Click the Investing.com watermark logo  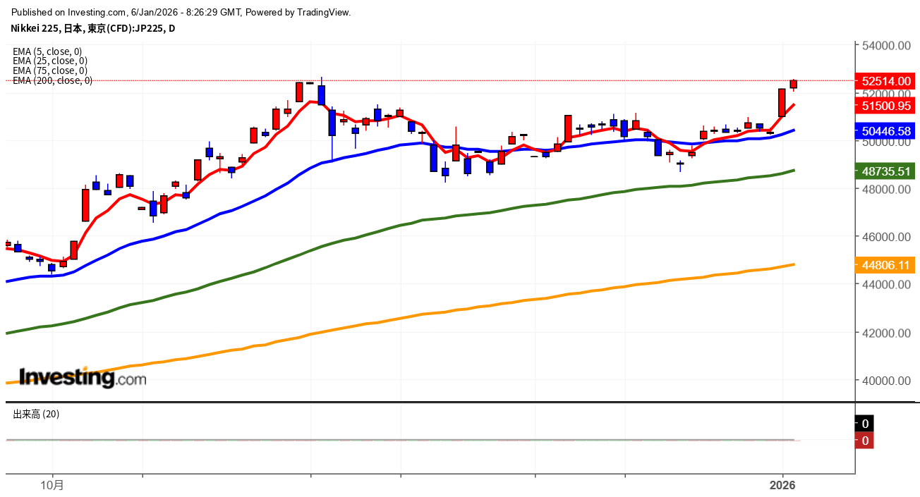click(82, 378)
